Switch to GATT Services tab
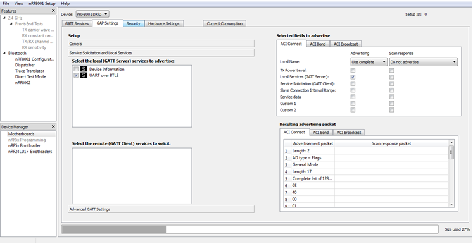473x244 pixels. point(77,23)
